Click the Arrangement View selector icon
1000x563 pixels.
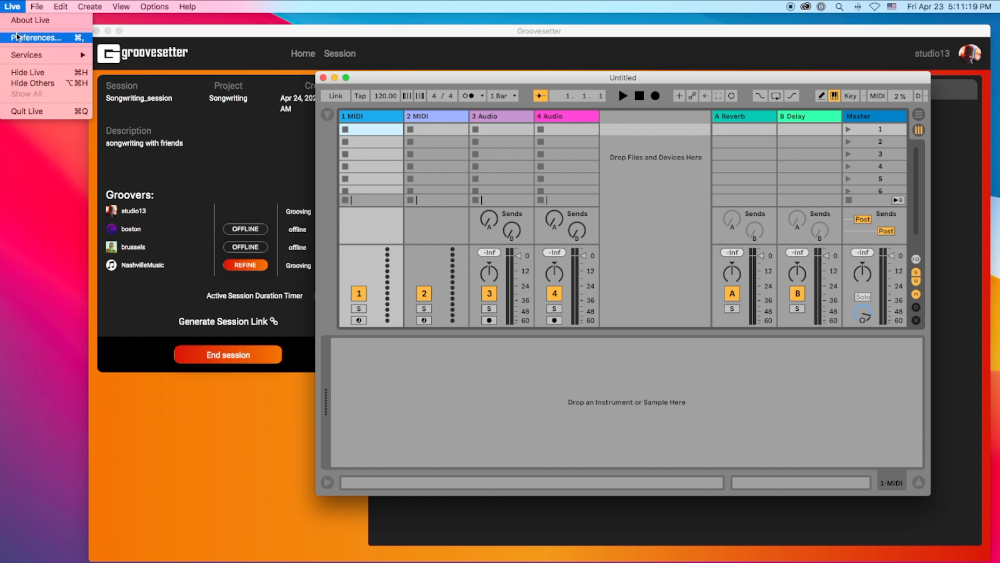(918, 114)
